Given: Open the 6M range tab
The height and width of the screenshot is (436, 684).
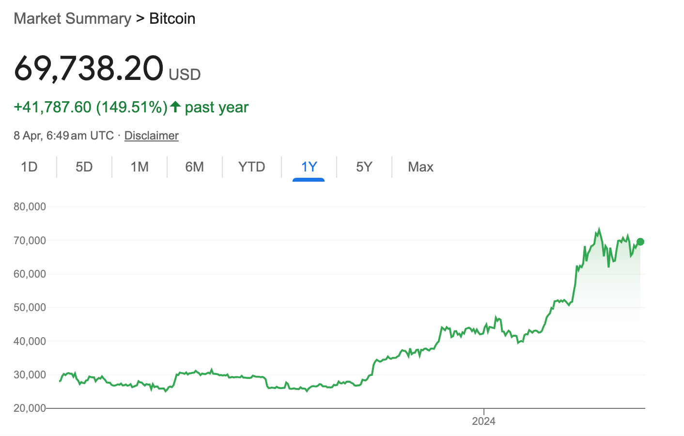Looking at the screenshot, I should pos(195,167).
